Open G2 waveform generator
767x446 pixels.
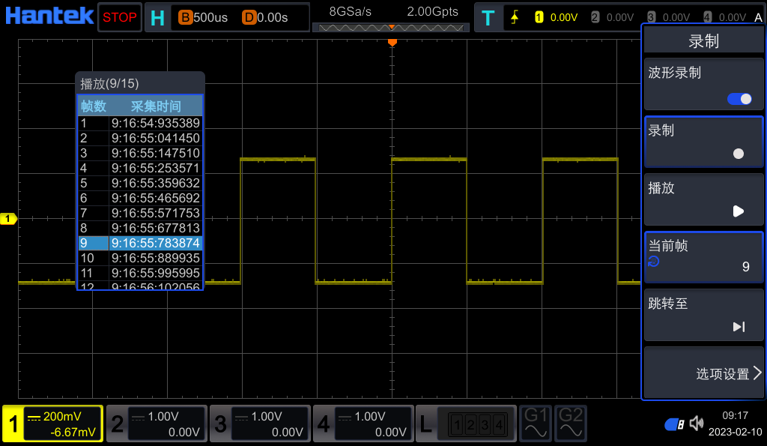pyautogui.click(x=571, y=424)
